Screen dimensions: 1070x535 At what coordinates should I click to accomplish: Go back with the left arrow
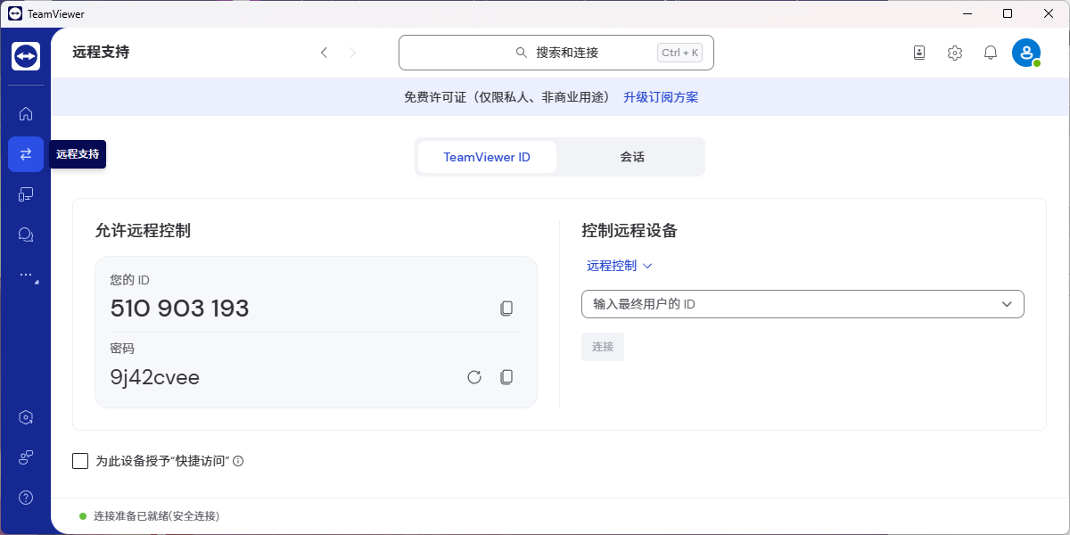324,53
